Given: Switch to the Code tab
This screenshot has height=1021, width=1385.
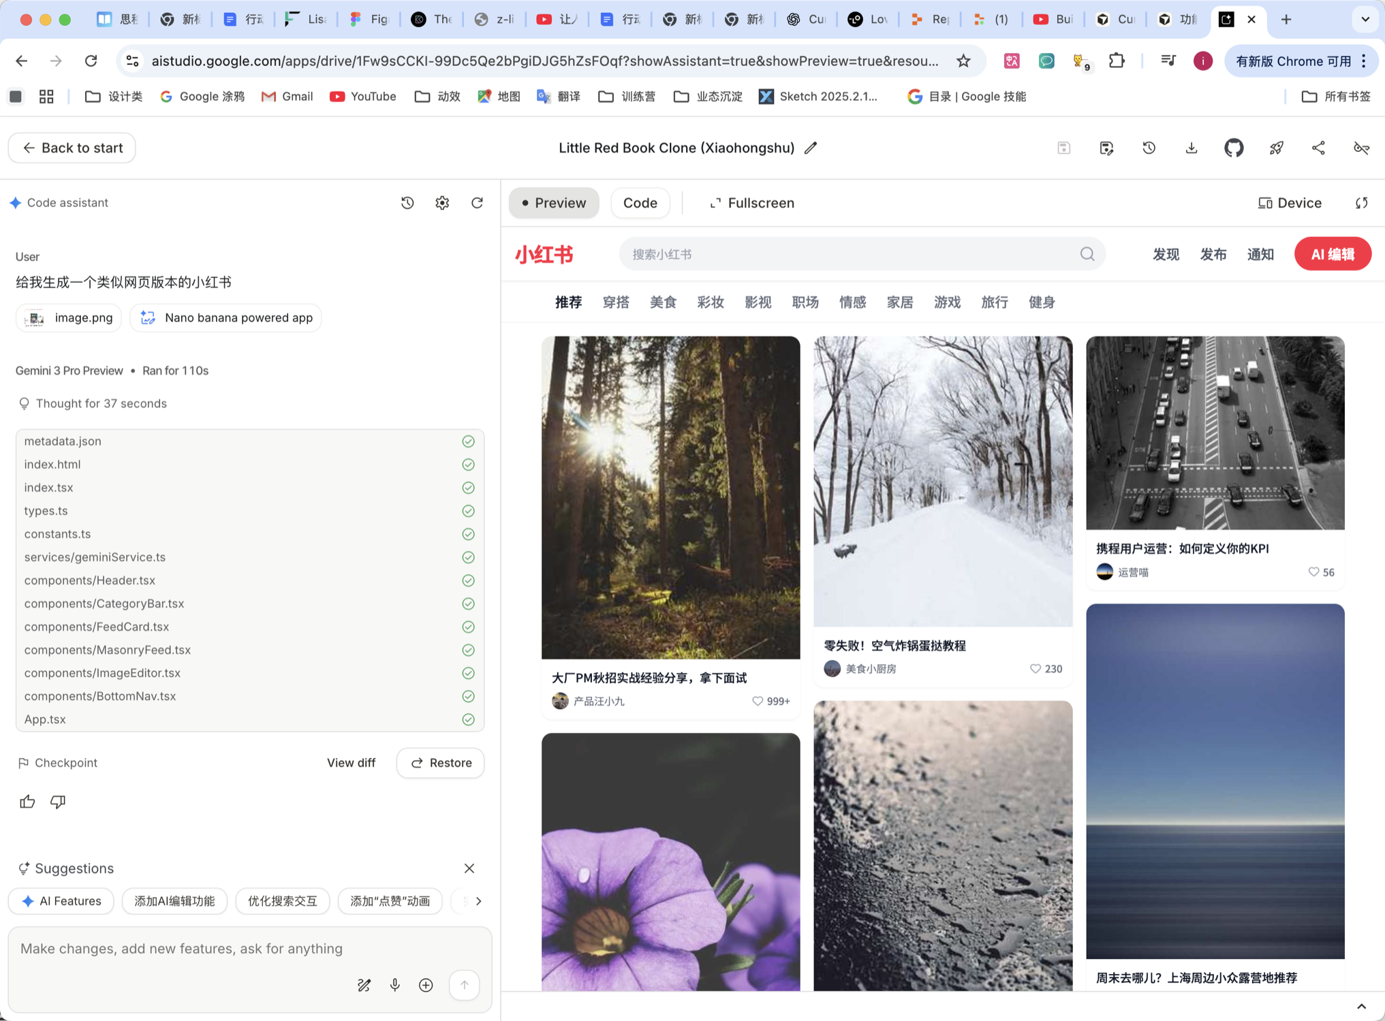Looking at the screenshot, I should coord(640,203).
